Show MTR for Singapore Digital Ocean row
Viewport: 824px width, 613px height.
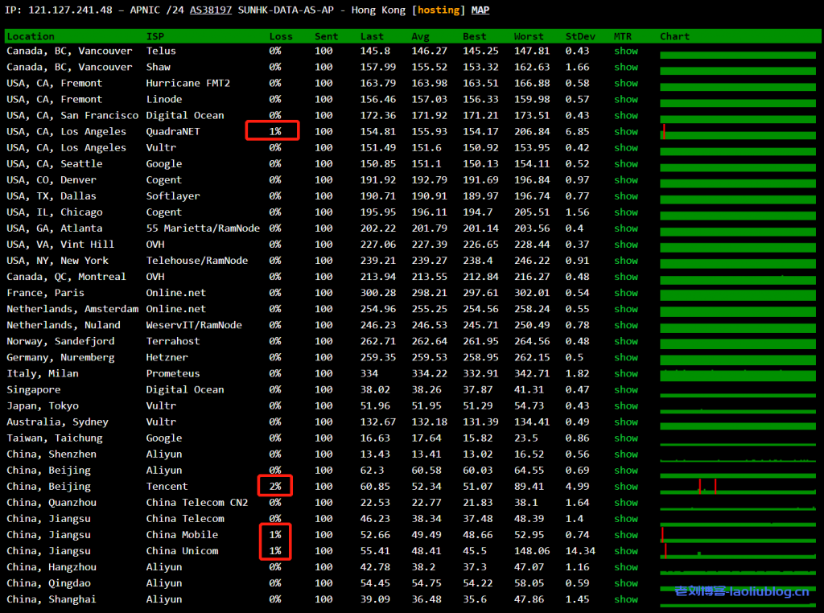coord(625,389)
